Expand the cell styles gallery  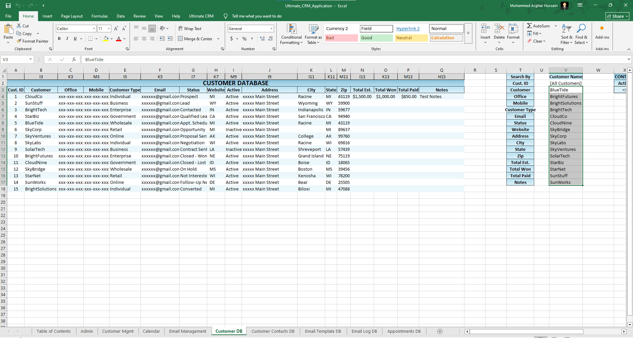coord(468,33)
